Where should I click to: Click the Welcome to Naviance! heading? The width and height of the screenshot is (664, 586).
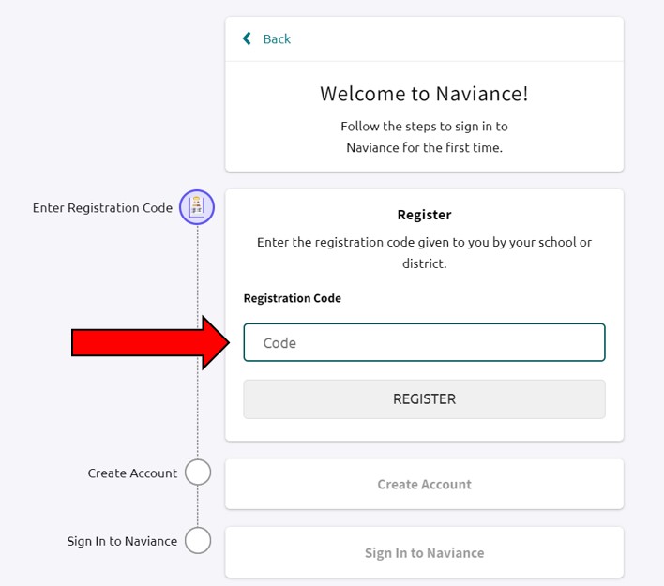pos(424,94)
